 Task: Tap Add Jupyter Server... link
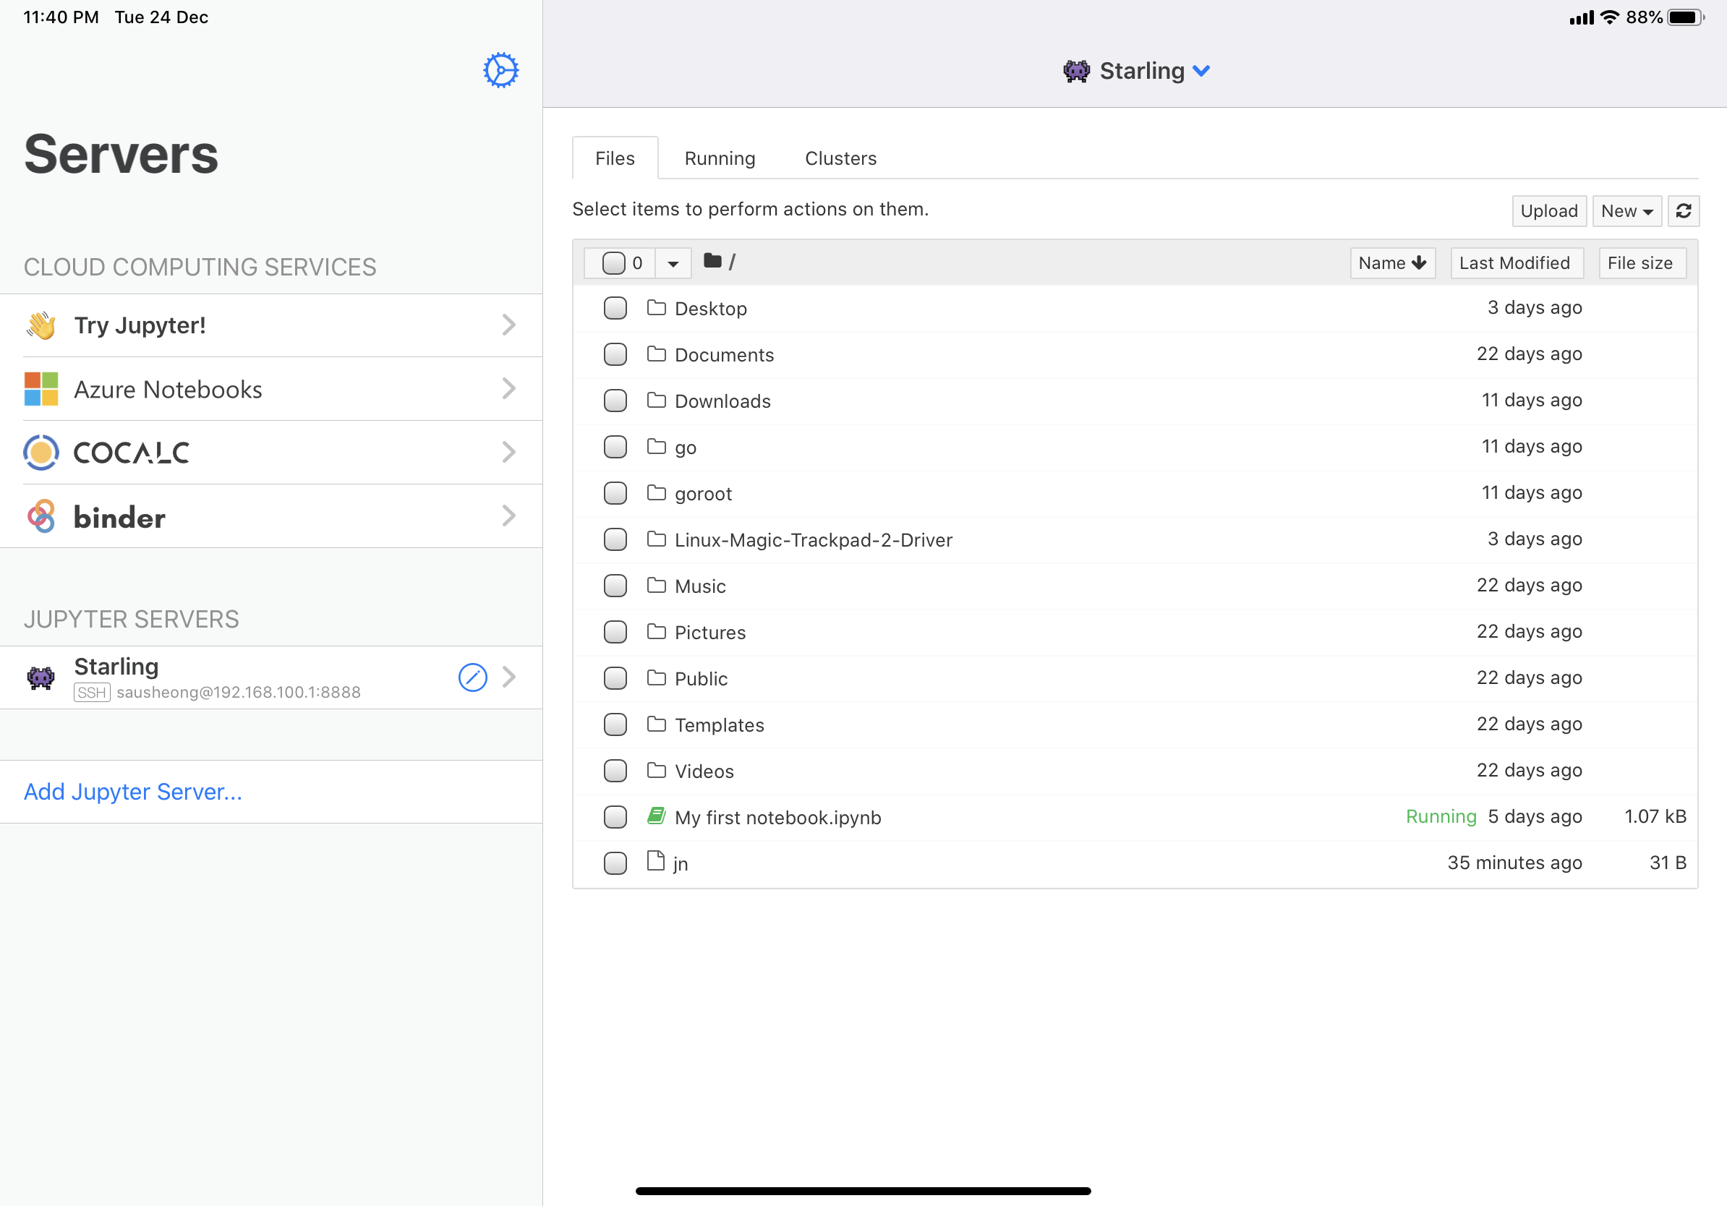(x=133, y=792)
